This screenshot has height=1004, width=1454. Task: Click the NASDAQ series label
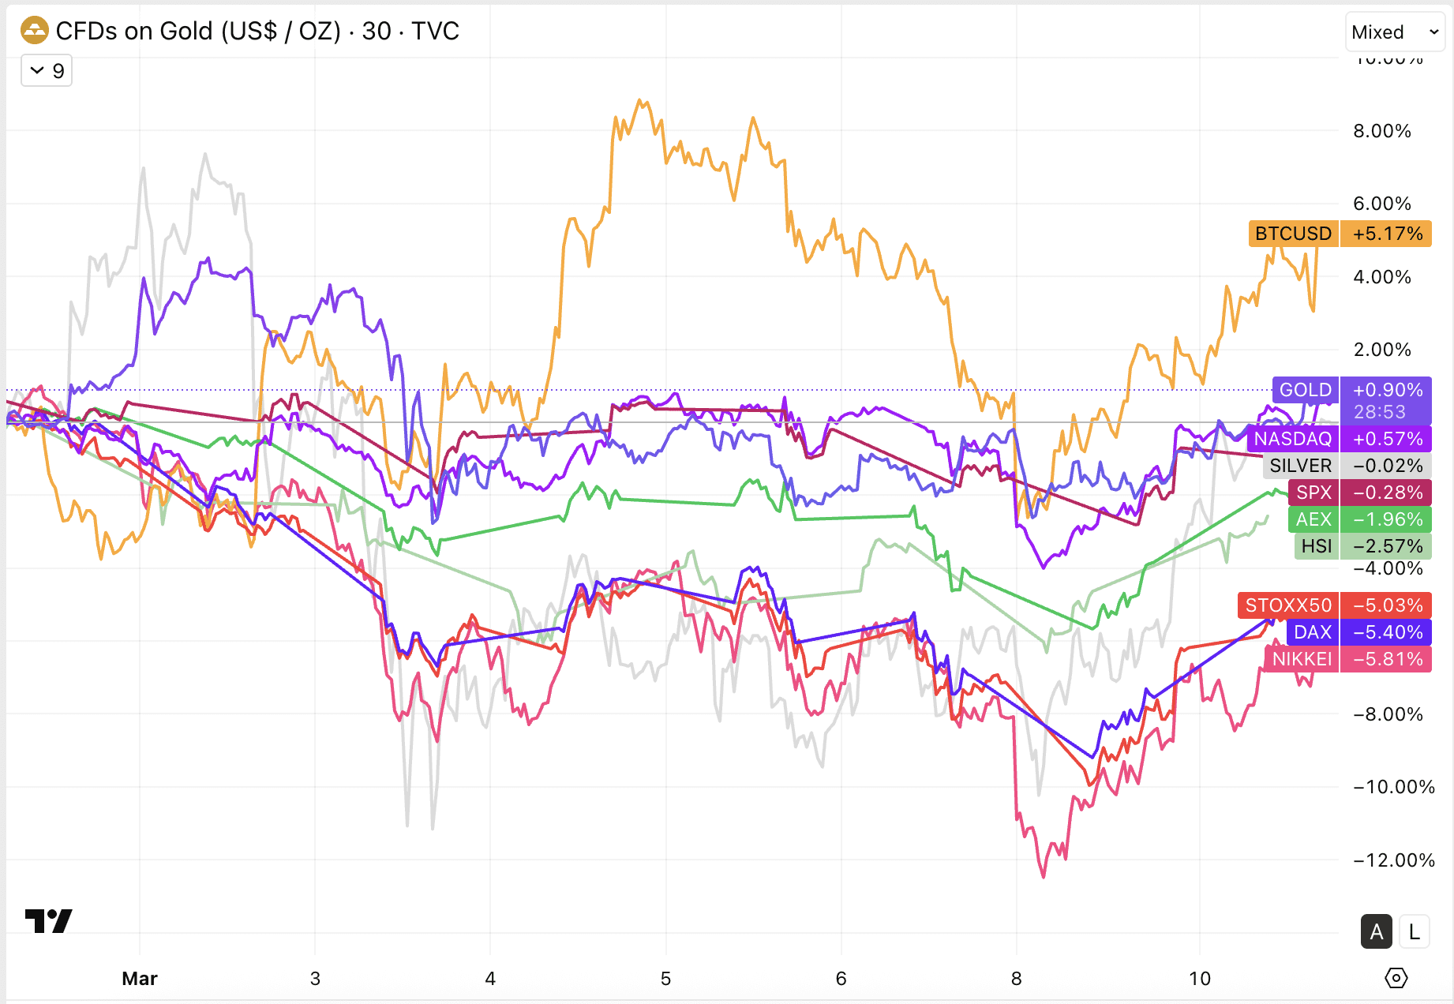(x=1292, y=439)
